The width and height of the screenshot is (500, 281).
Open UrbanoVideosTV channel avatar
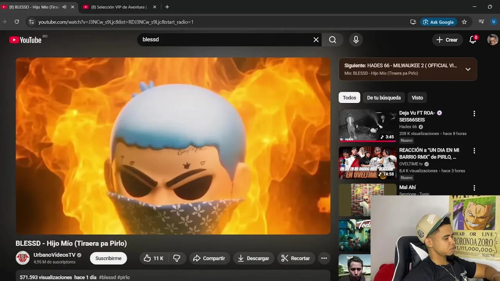point(23,258)
